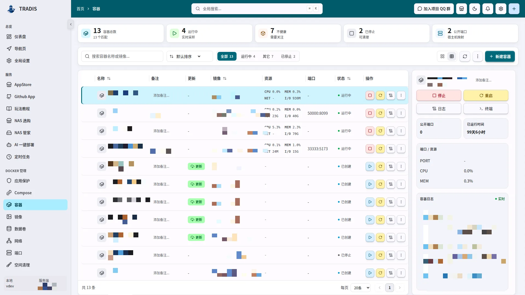The width and height of the screenshot is (525, 295).
Task: Open the row menu for the 50000:8099 container
Action: pos(401,113)
